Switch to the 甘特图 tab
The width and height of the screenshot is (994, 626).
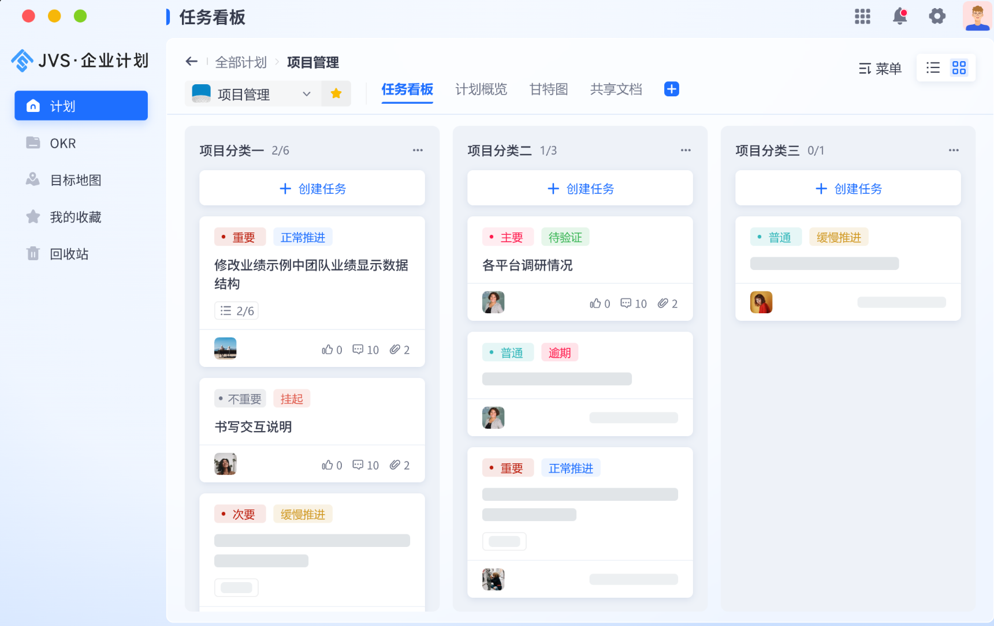[x=548, y=89]
